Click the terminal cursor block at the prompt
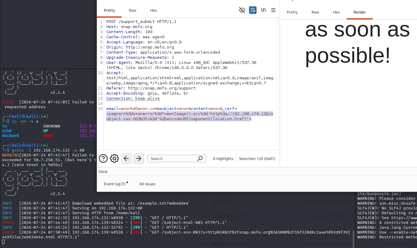 [3, 242]
